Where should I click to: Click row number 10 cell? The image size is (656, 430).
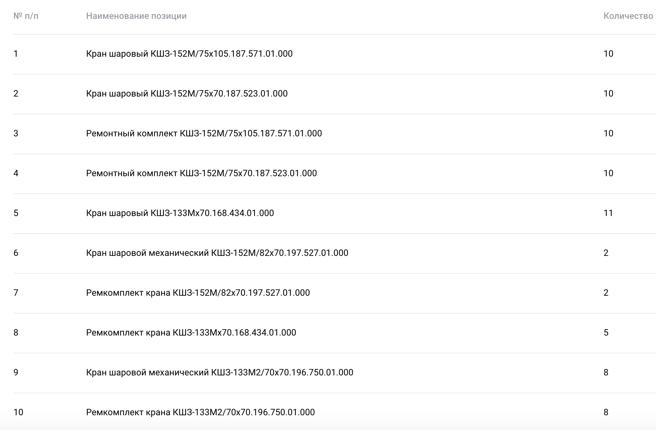tap(18, 412)
